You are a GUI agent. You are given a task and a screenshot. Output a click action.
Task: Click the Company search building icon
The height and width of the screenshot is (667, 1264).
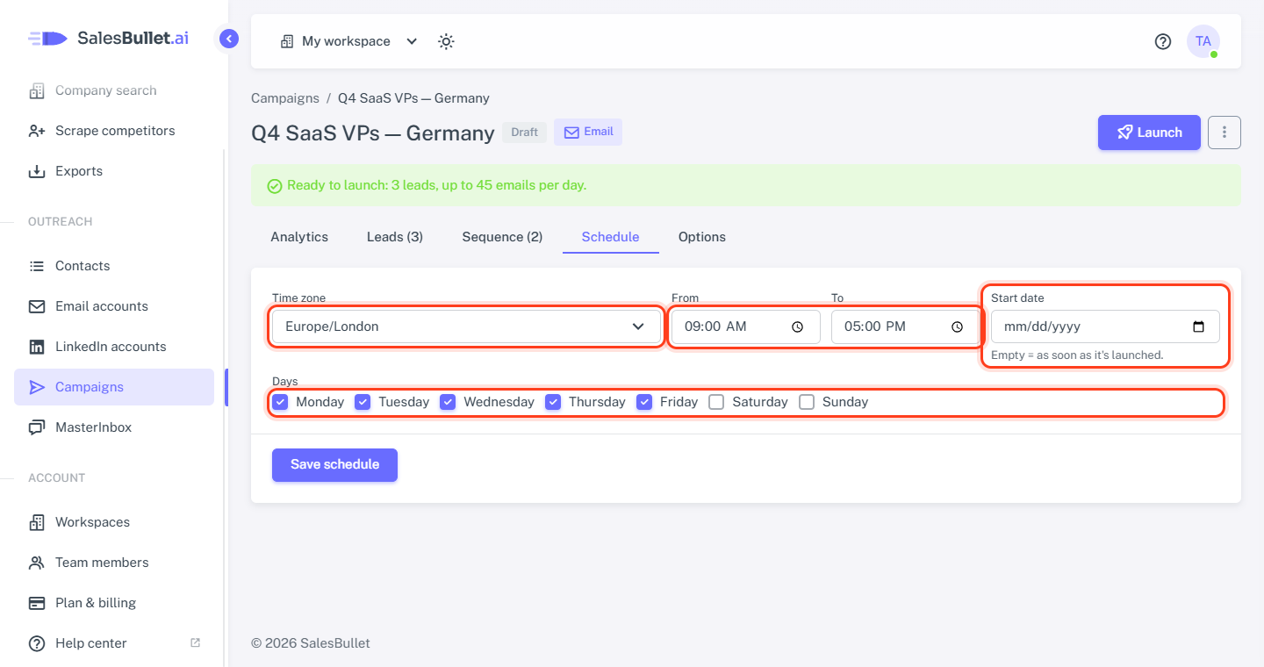click(37, 90)
